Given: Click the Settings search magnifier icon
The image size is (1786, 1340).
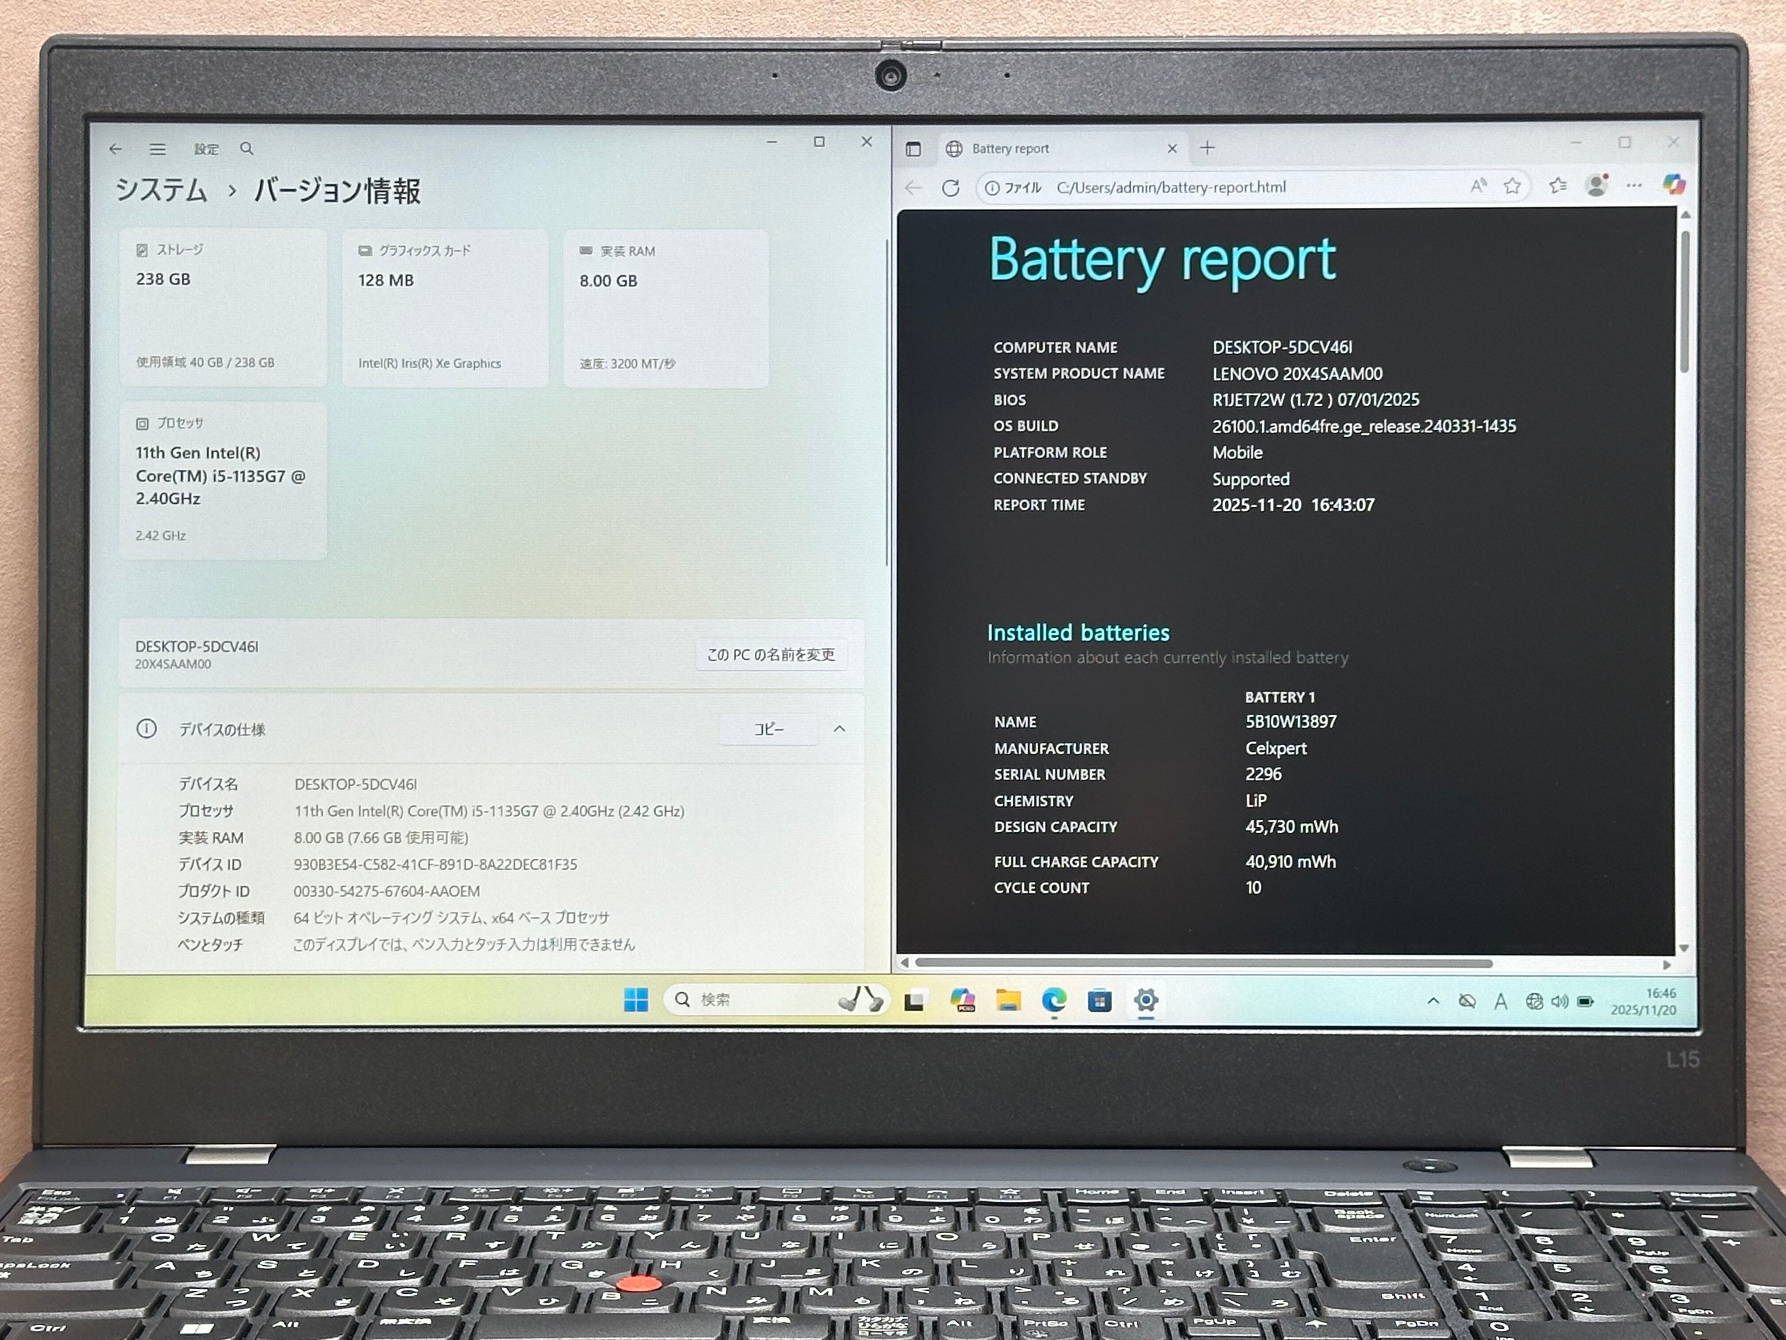Looking at the screenshot, I should [x=247, y=148].
